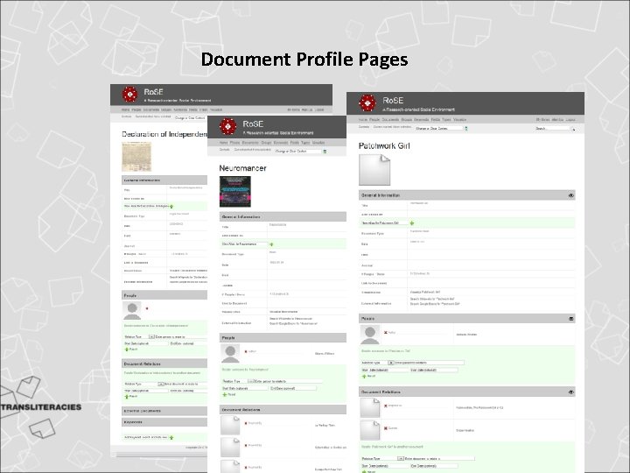Open the Home menu in the Neuromancer window
The image size is (630, 473).
tap(223, 143)
